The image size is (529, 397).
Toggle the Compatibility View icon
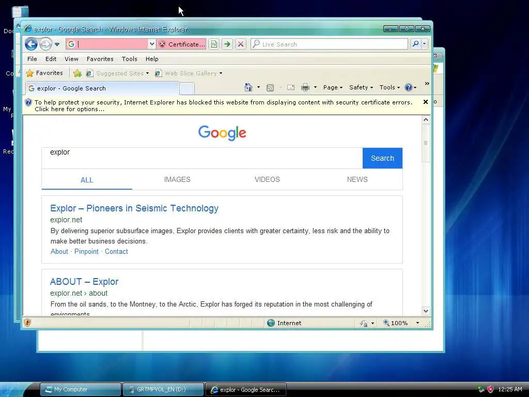(214, 44)
